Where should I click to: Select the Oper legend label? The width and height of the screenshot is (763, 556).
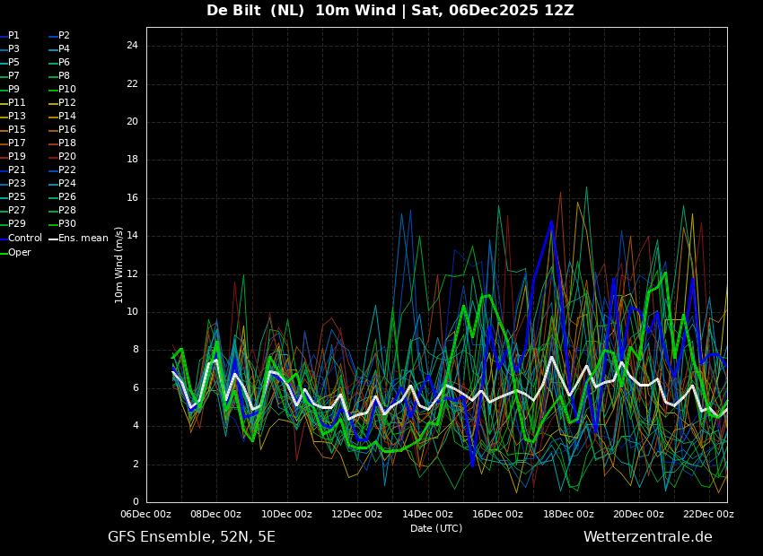(20, 253)
